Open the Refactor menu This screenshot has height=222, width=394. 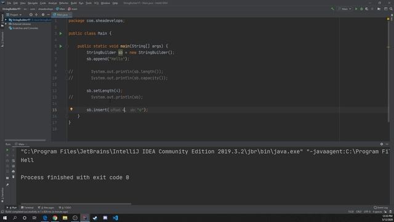[64, 3]
